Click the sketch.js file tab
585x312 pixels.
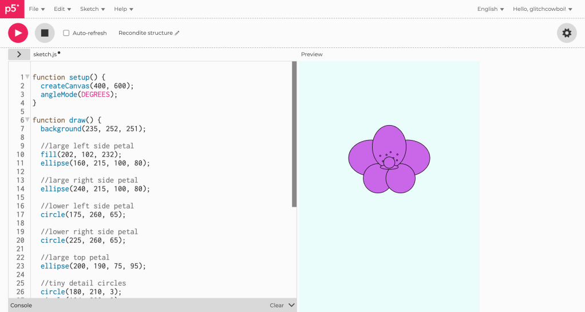45,54
